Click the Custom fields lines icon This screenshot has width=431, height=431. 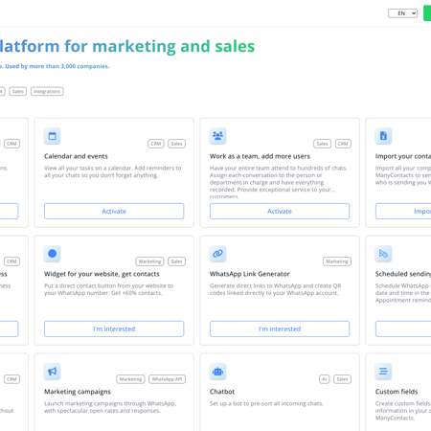click(x=383, y=372)
